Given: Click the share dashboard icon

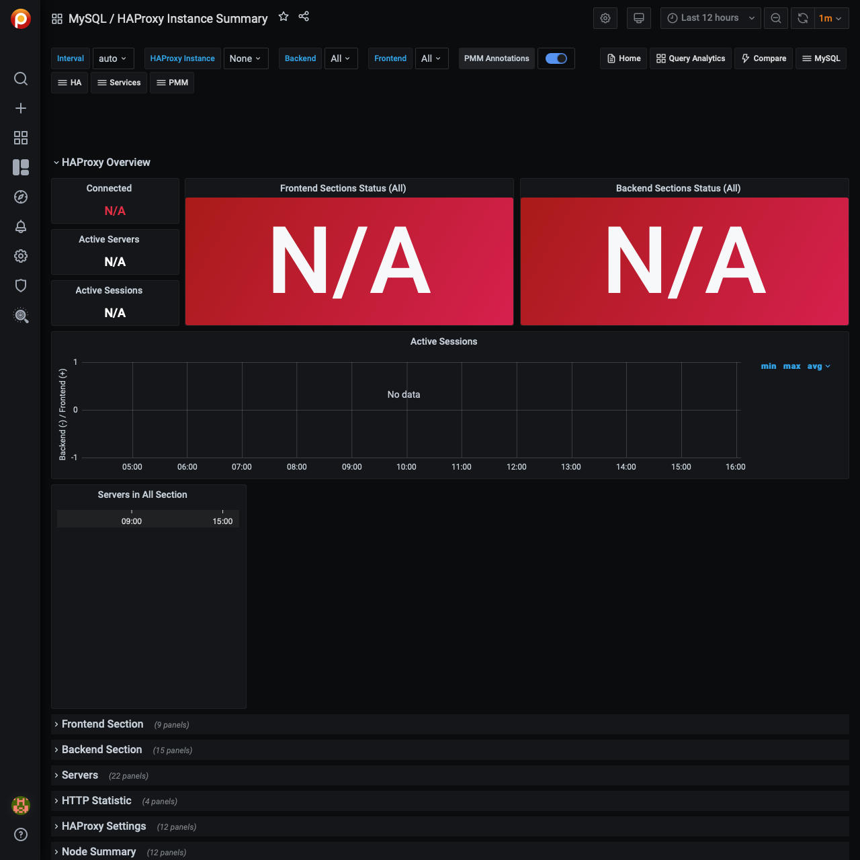Looking at the screenshot, I should [x=304, y=17].
